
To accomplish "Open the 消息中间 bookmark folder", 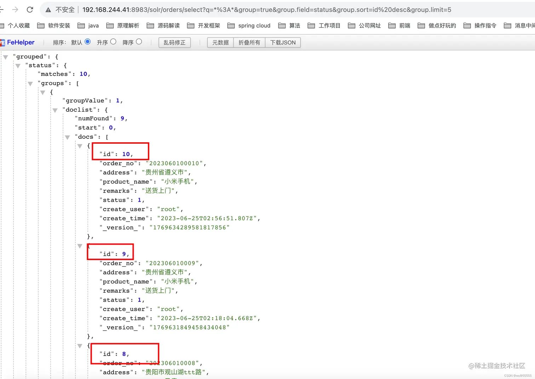I will [519, 25].
